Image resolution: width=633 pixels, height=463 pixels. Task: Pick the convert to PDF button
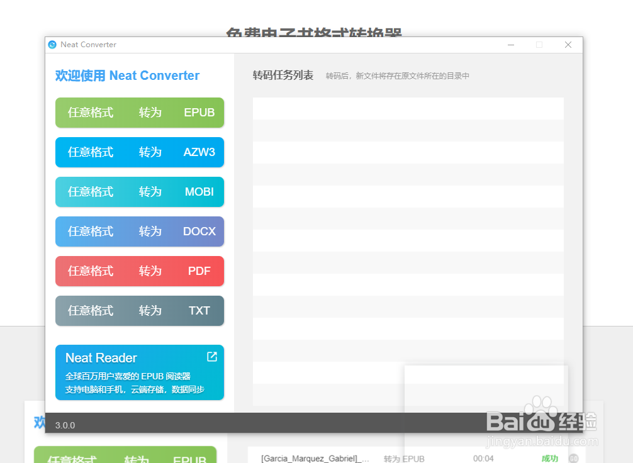point(140,271)
